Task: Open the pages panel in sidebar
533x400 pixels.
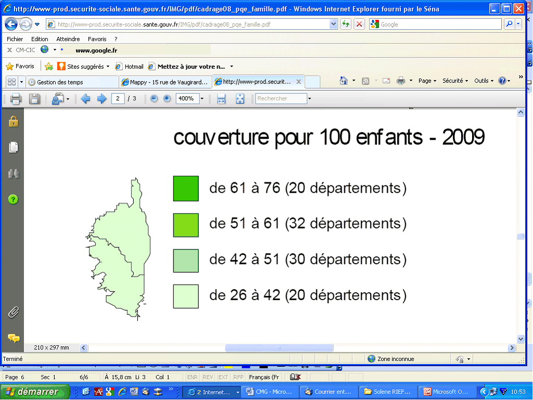Action: coord(14,147)
